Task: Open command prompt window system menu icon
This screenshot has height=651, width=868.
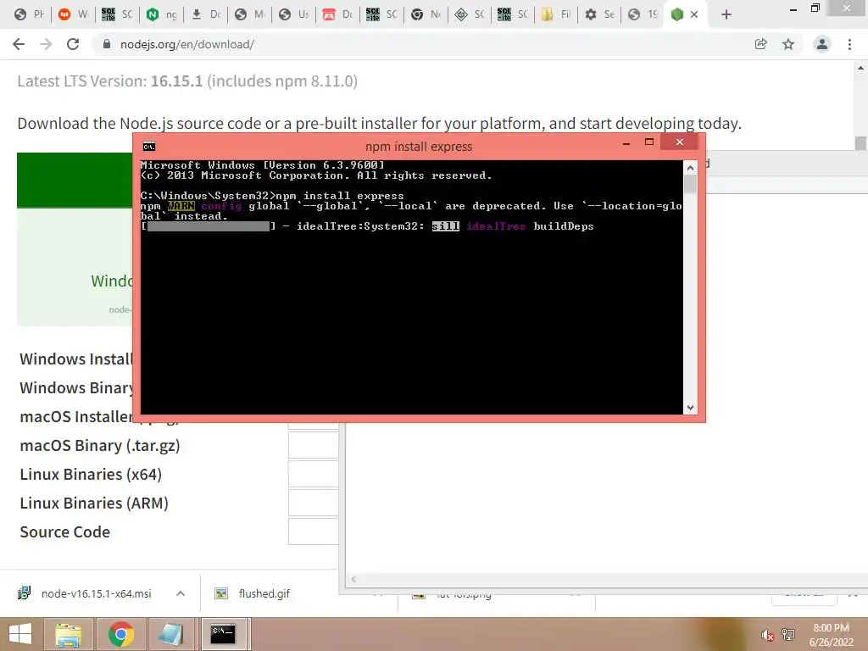Action: click(149, 147)
